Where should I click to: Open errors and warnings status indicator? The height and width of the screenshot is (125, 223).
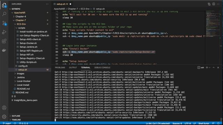click(x=23, y=124)
